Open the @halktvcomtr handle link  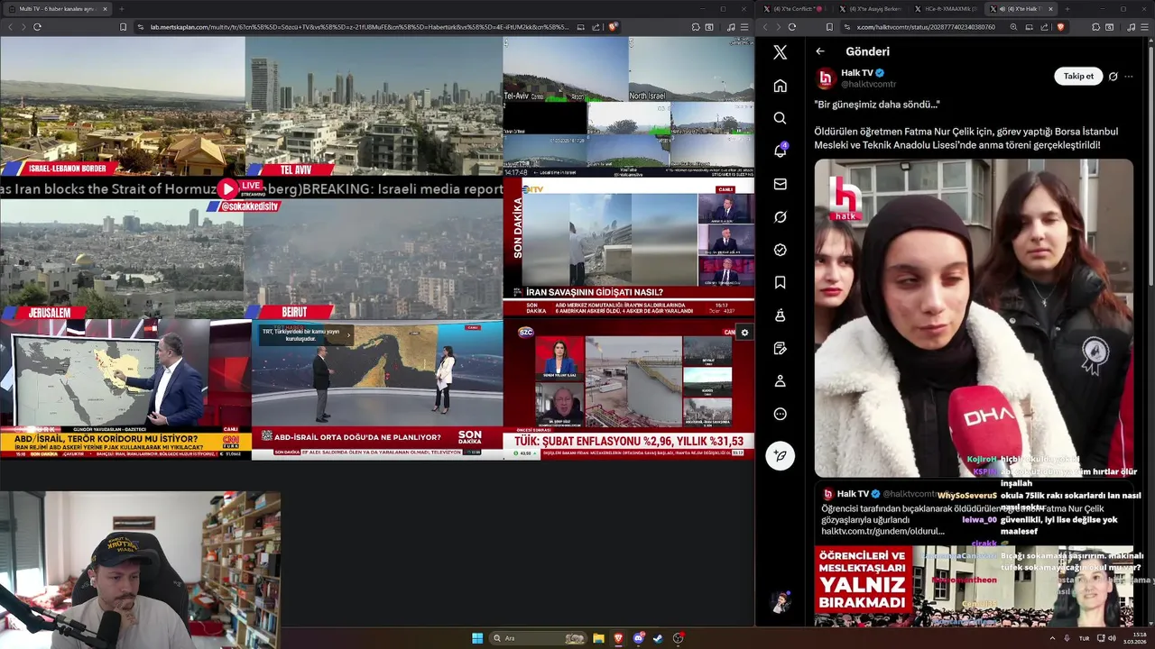[868, 84]
